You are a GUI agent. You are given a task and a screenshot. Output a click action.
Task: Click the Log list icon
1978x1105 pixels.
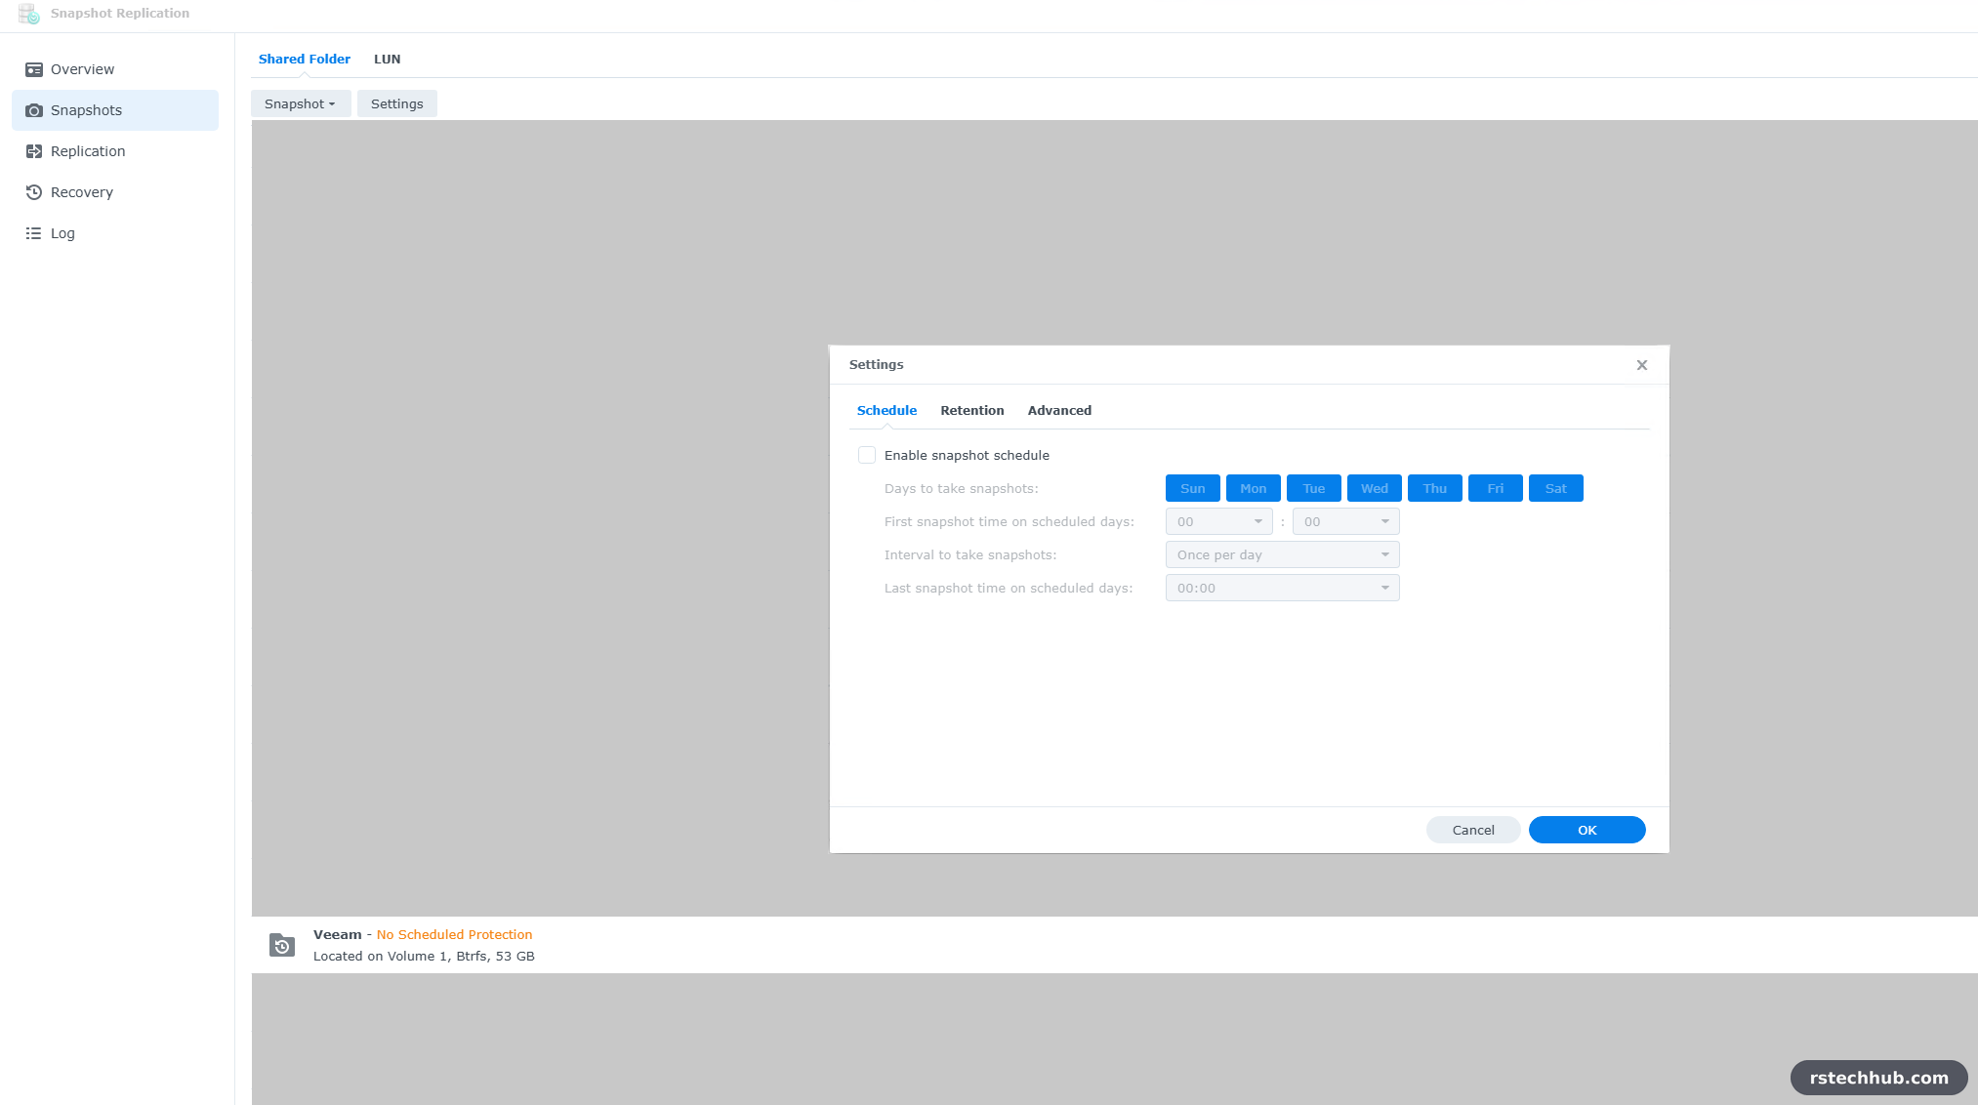click(x=34, y=233)
